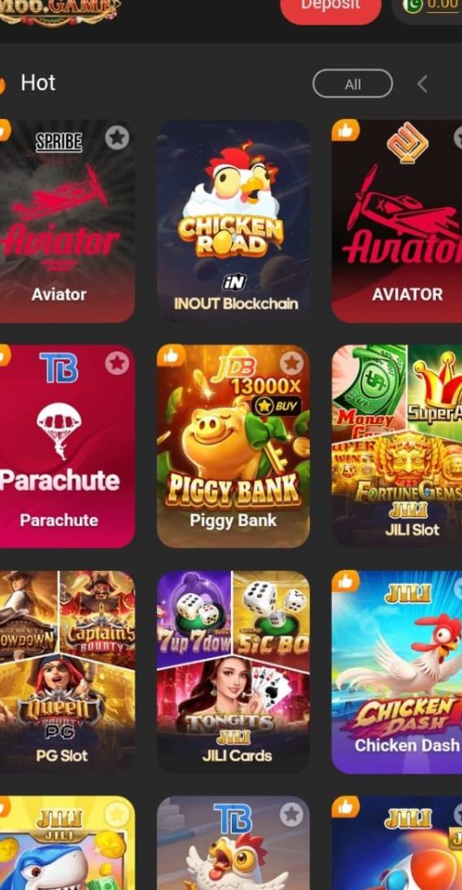This screenshot has width=462, height=890.
Task: Favorite the TB chicken game at bottom
Action: coord(292,814)
